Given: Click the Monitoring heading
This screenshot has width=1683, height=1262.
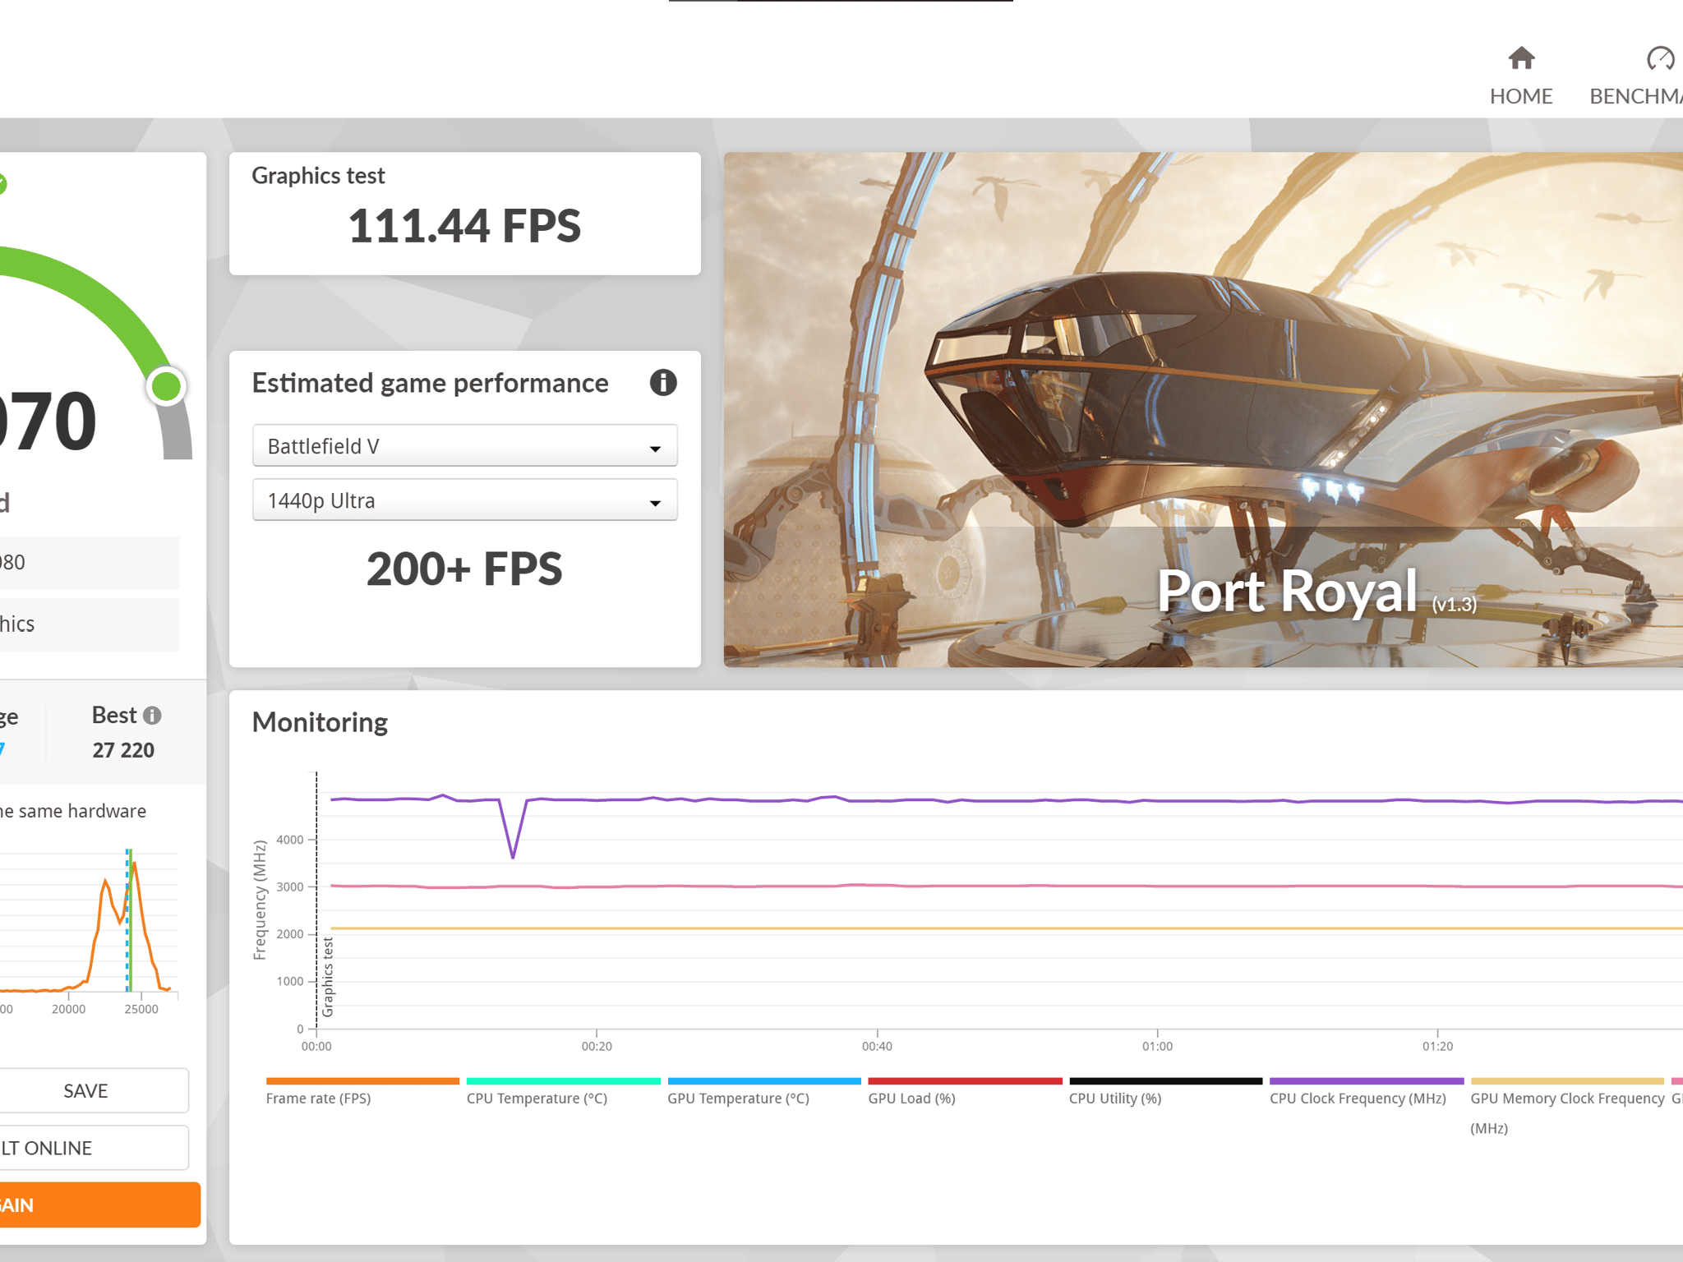Looking at the screenshot, I should click(x=320, y=722).
